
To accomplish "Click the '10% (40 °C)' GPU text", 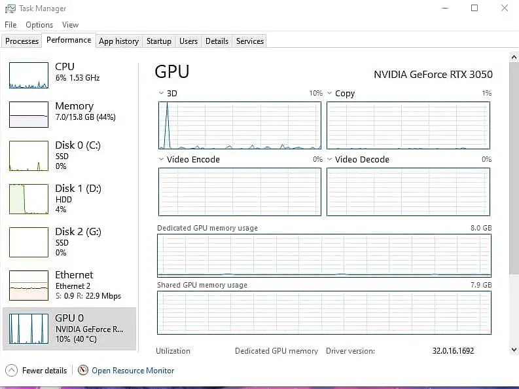I will point(76,339).
